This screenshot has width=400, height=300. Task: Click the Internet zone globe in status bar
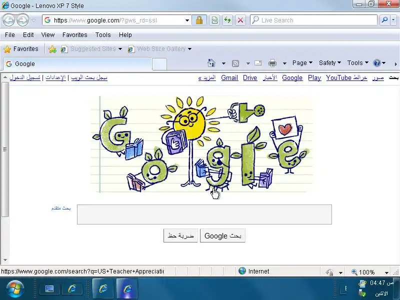pyautogui.click(x=242, y=271)
